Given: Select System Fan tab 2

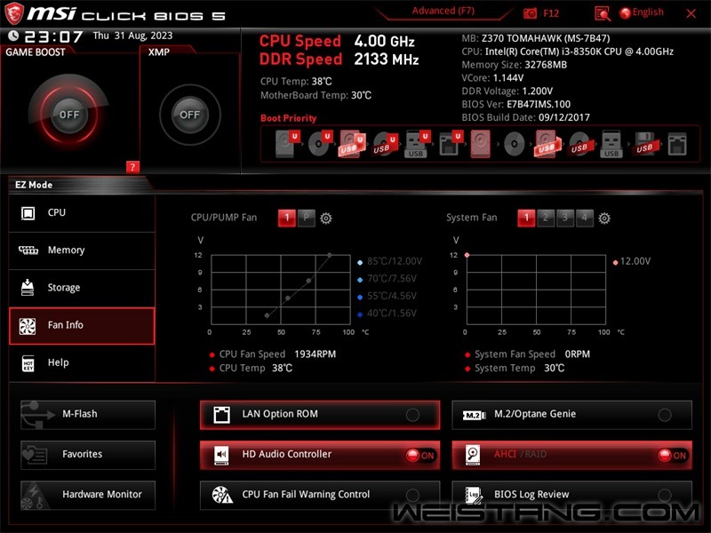Looking at the screenshot, I should point(546,218).
